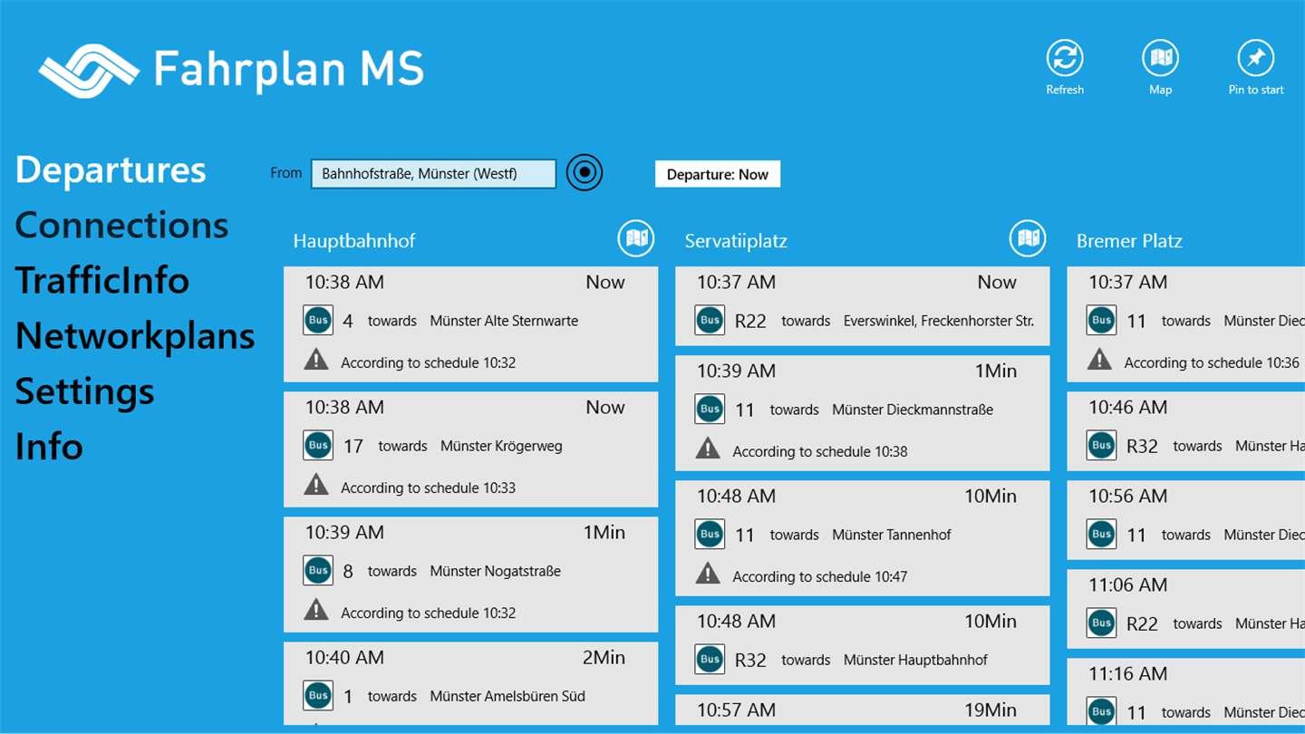The height and width of the screenshot is (734, 1305).
Task: Open the Info page
Action: (x=49, y=447)
